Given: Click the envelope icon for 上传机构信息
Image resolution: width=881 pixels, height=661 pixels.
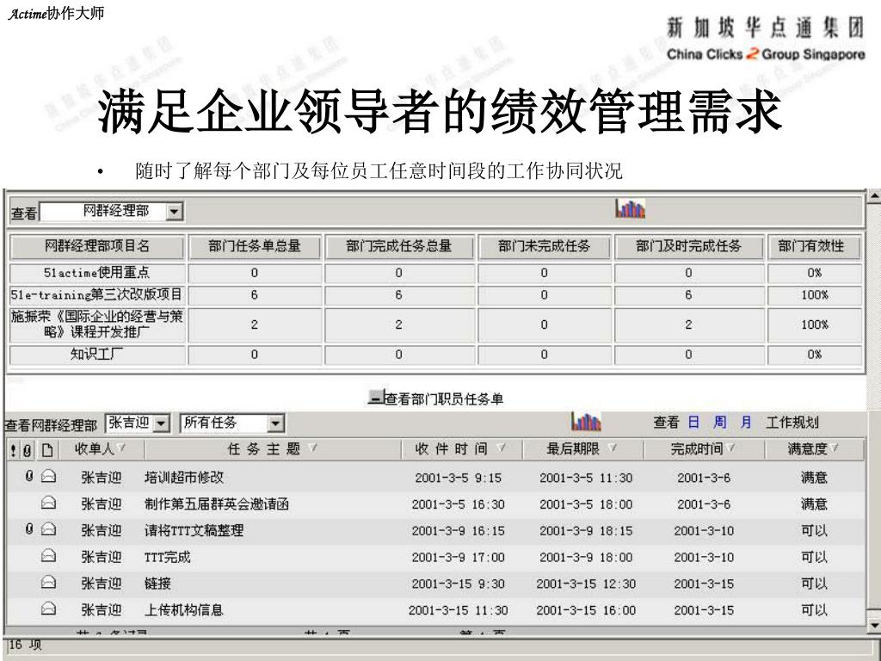Looking at the screenshot, I should pyautogui.click(x=49, y=609).
